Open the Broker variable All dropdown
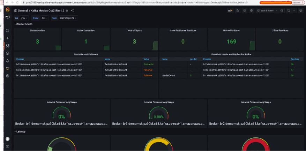This screenshot has height=151, width=306. point(44,18)
